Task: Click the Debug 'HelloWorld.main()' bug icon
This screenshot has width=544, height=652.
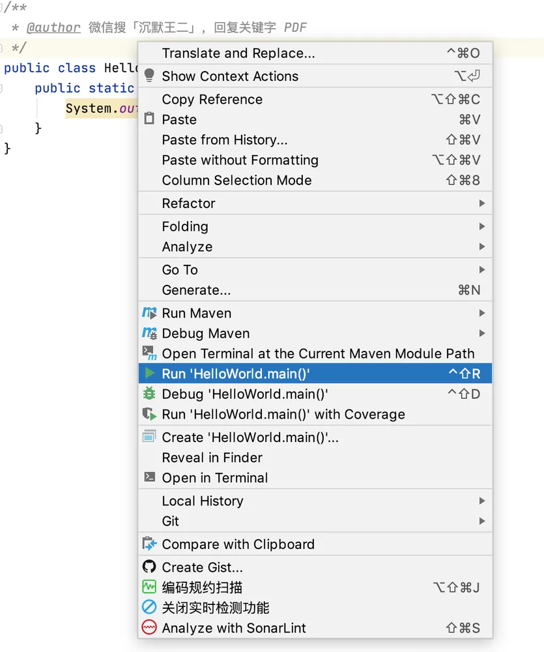Action: tap(149, 393)
